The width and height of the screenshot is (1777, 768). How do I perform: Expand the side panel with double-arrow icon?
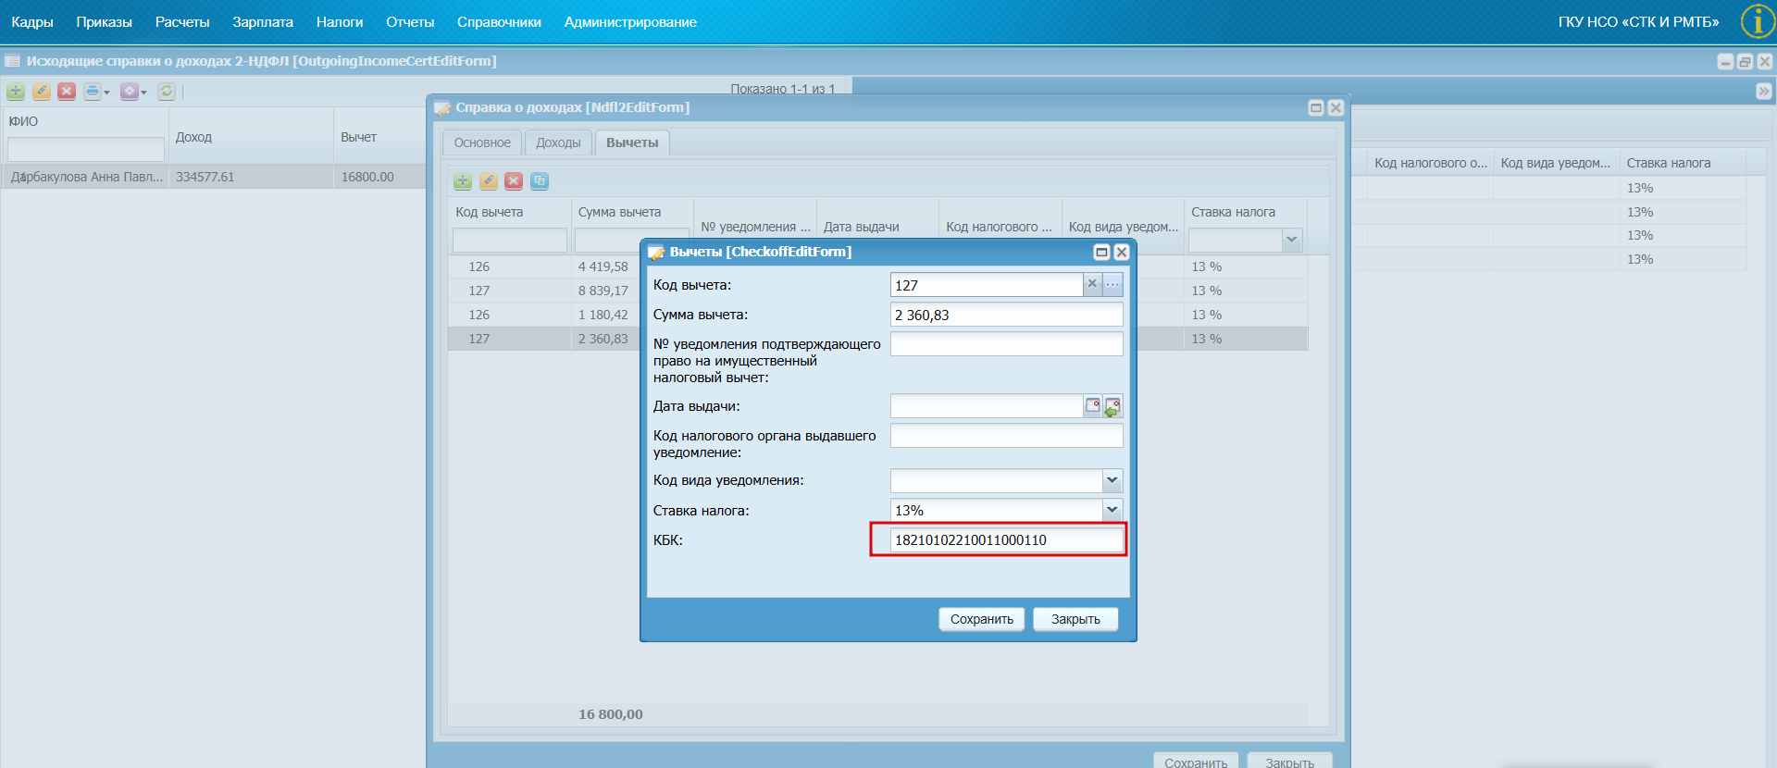tap(1763, 91)
